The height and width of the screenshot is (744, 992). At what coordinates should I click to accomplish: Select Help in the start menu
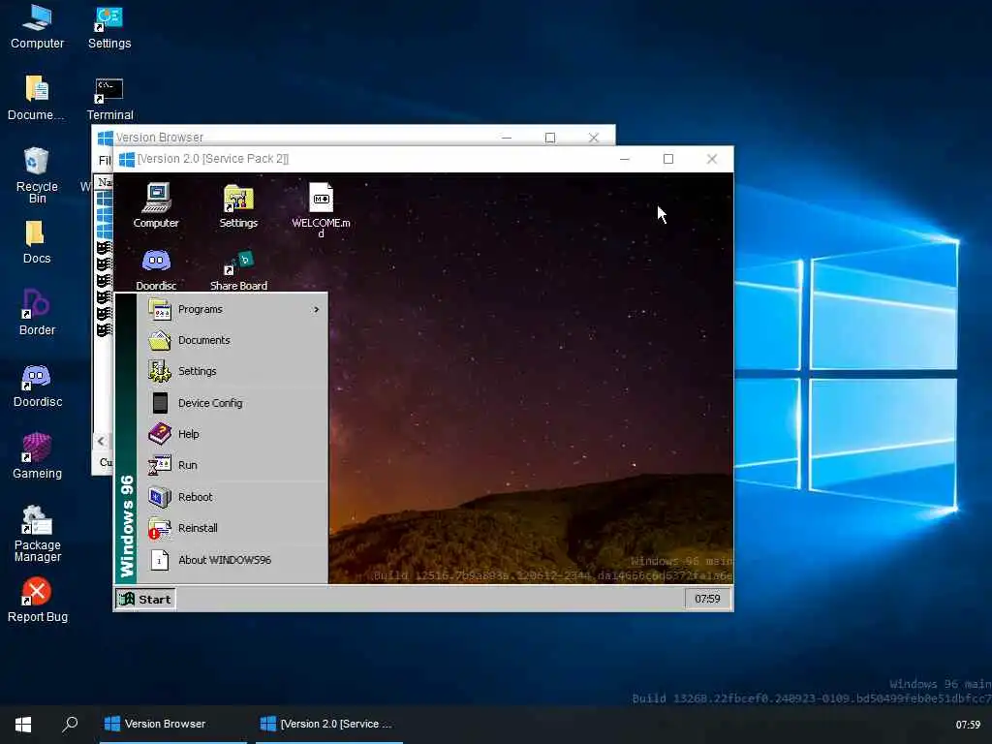coord(232,434)
